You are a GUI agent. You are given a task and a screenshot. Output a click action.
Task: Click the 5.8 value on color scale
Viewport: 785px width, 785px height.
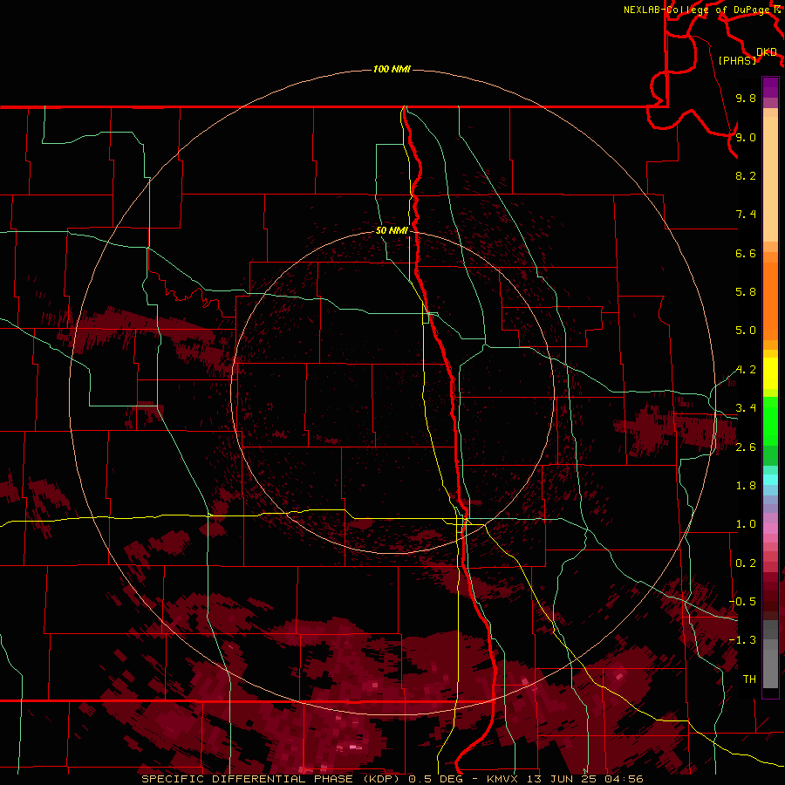tap(746, 292)
